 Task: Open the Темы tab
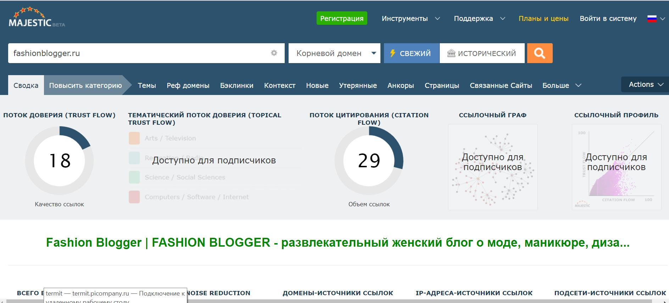(x=147, y=85)
